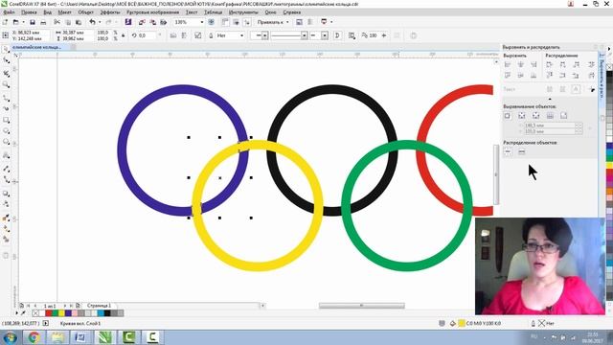Select the Color Eyedropper tool
This screenshot has height=345, width=613.
(x=6, y=218)
